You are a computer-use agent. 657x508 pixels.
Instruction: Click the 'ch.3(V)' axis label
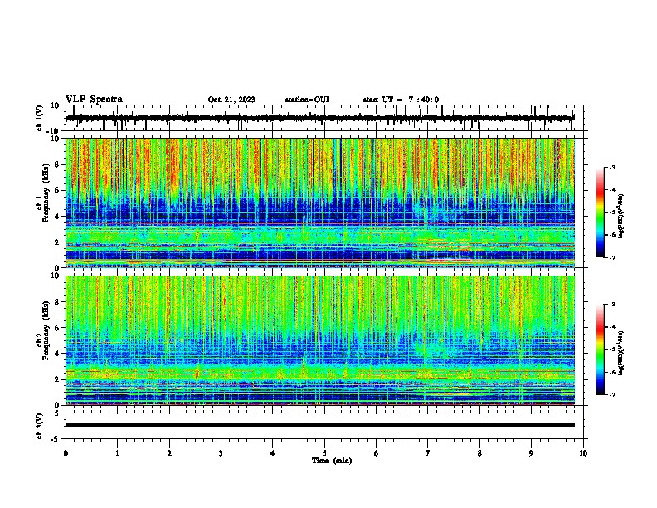tap(40, 426)
